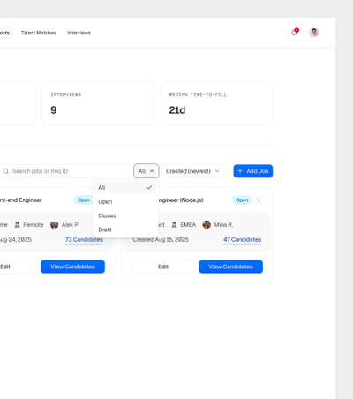Collapse the All status filter dropdown
The width and height of the screenshot is (353, 399).
(x=146, y=171)
